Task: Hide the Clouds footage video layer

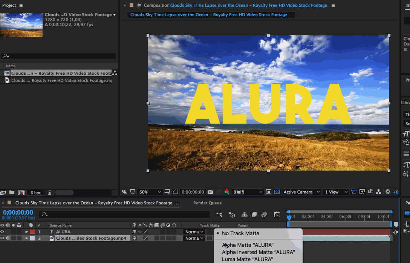Action: point(3,238)
